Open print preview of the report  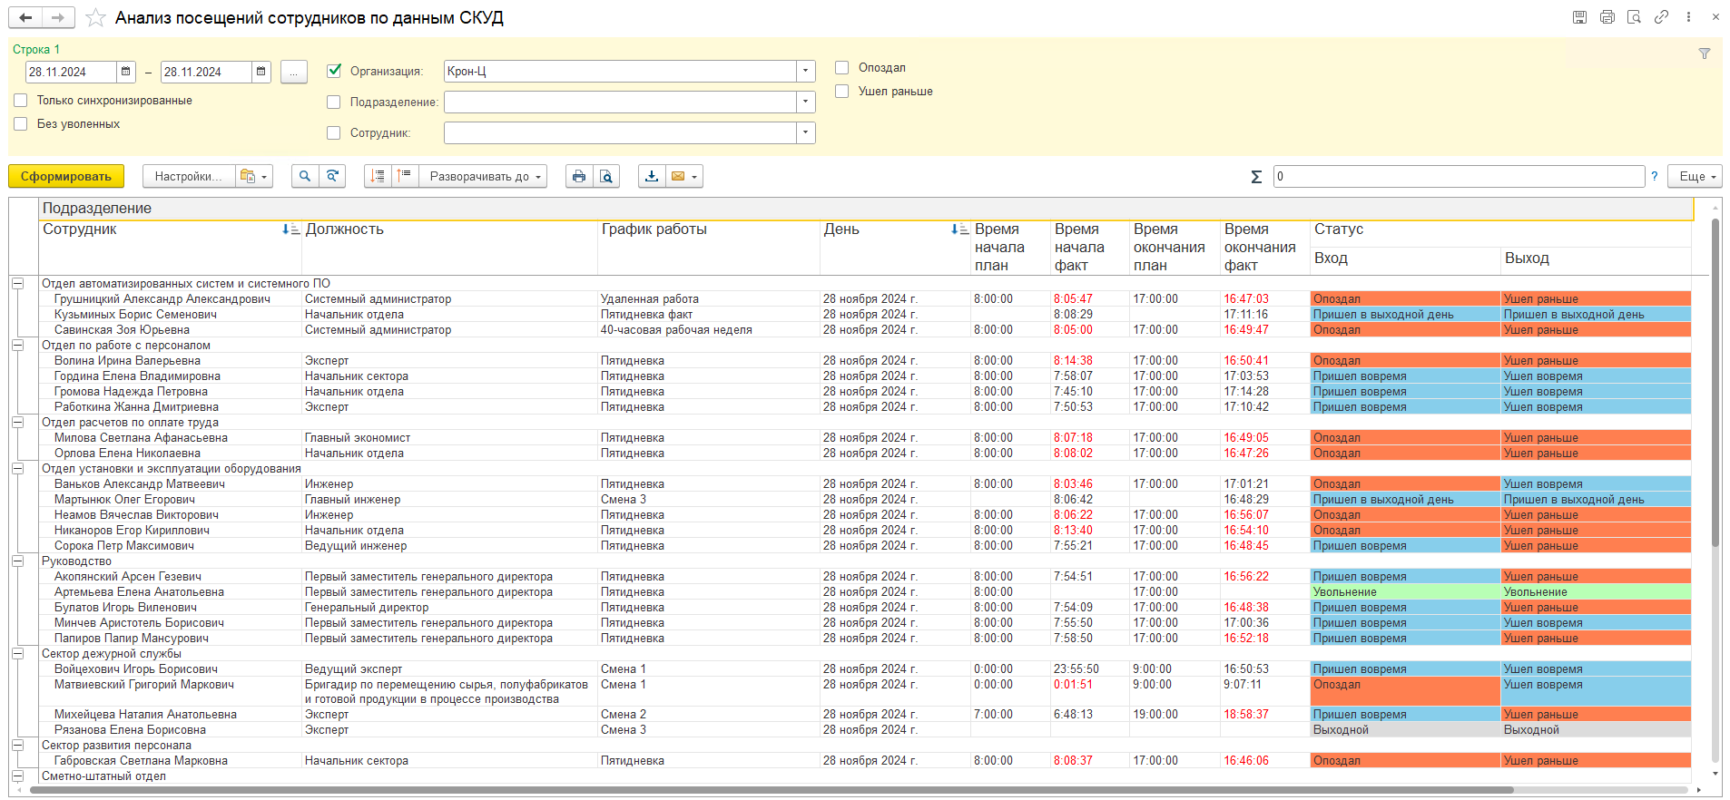tap(605, 177)
